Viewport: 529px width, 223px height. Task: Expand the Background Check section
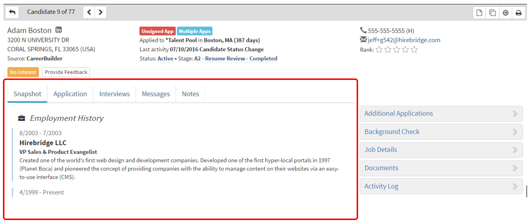[x=441, y=132]
